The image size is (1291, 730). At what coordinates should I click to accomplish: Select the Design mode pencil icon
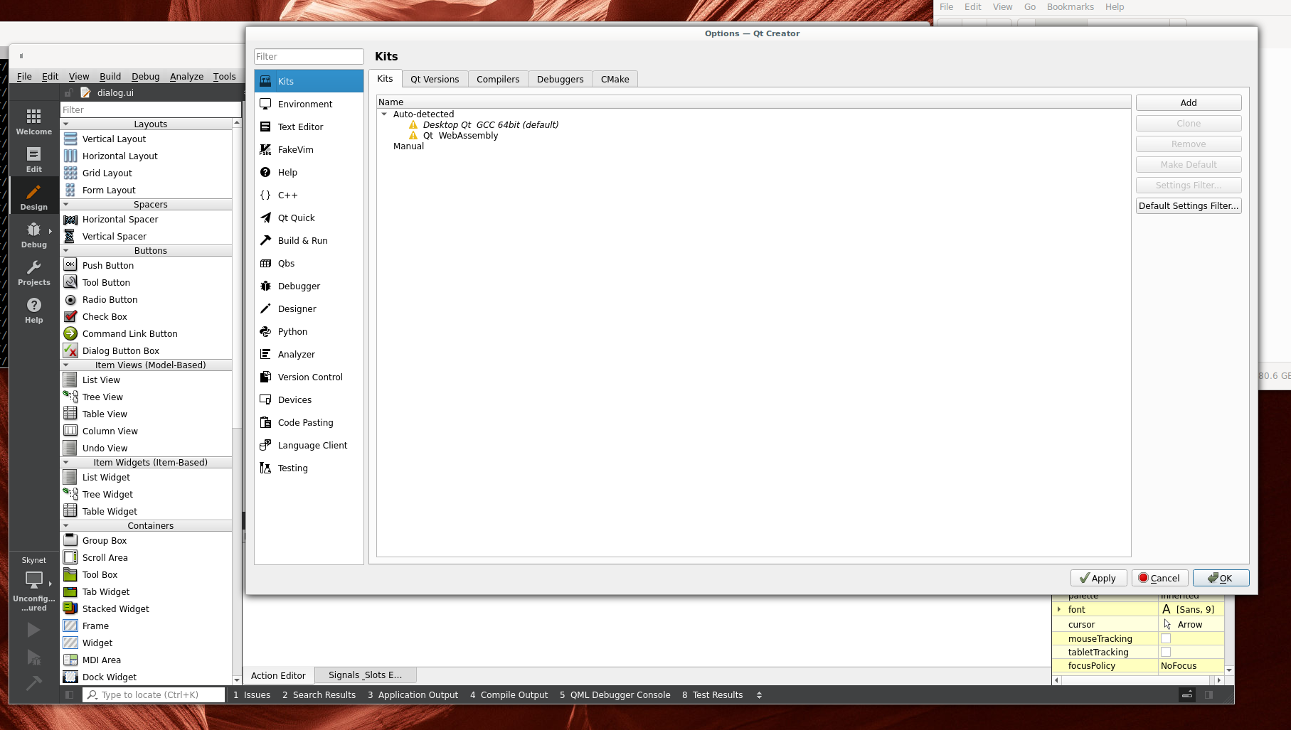[x=33, y=197]
